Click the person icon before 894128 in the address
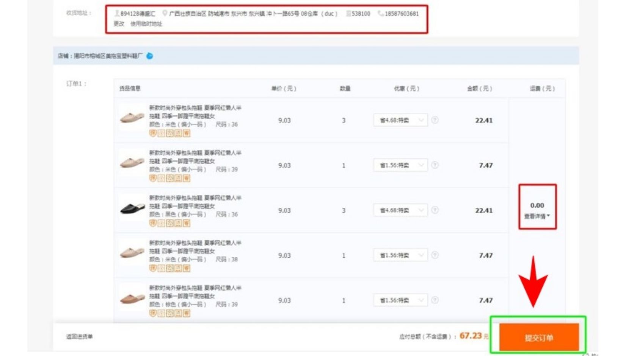 point(117,13)
